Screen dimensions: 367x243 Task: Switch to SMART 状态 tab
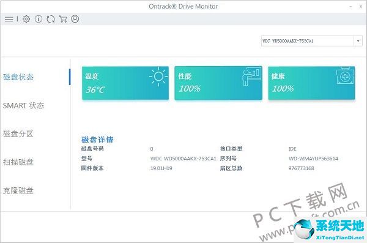[x=23, y=105]
